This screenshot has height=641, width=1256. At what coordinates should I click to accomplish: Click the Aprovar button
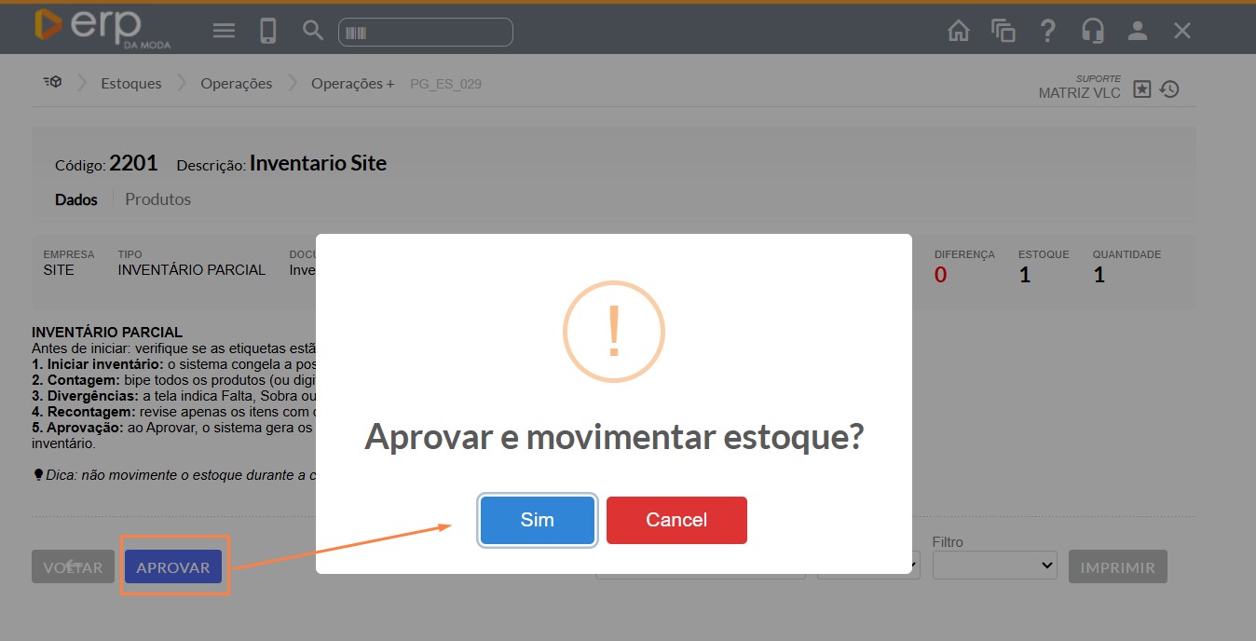pos(173,567)
